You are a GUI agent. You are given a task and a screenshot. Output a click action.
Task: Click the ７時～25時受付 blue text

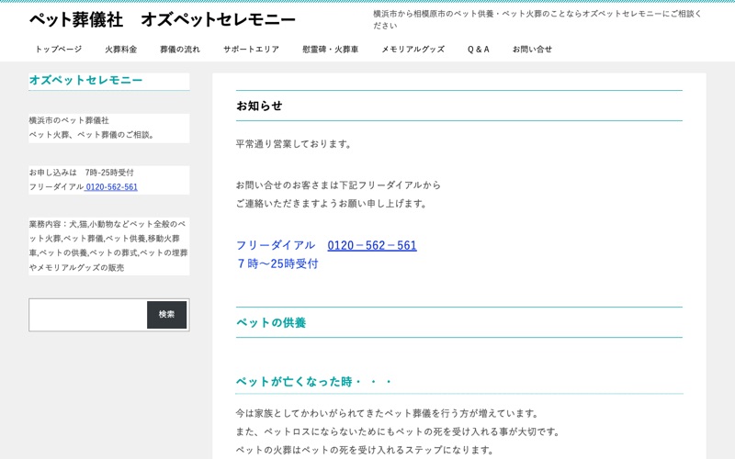pyautogui.click(x=277, y=263)
